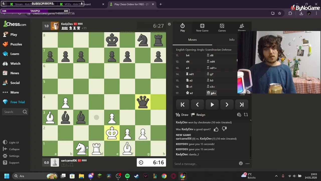Select move 13 Rxd1+ in move list
This screenshot has height=181, width=321.
click(x=212, y=68)
